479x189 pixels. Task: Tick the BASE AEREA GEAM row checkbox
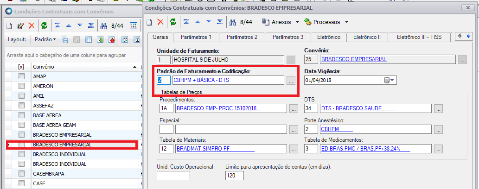tap(21, 125)
